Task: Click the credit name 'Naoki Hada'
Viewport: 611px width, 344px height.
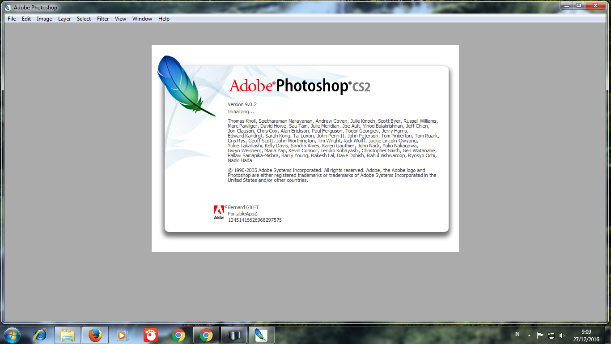Action: point(240,160)
